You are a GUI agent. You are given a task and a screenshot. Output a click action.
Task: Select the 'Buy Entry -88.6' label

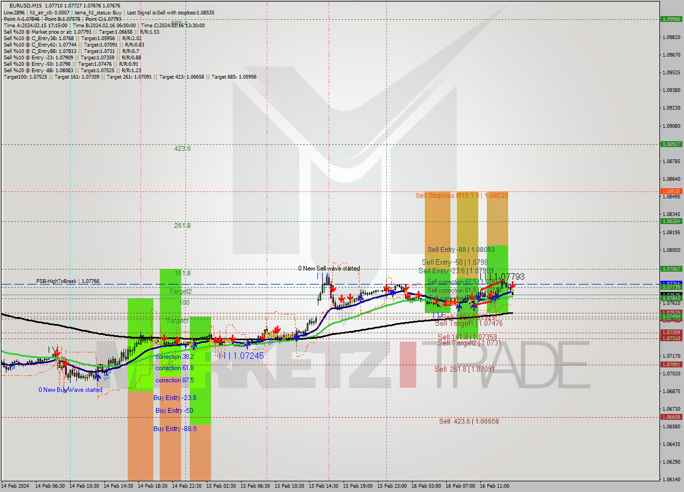(x=175, y=429)
